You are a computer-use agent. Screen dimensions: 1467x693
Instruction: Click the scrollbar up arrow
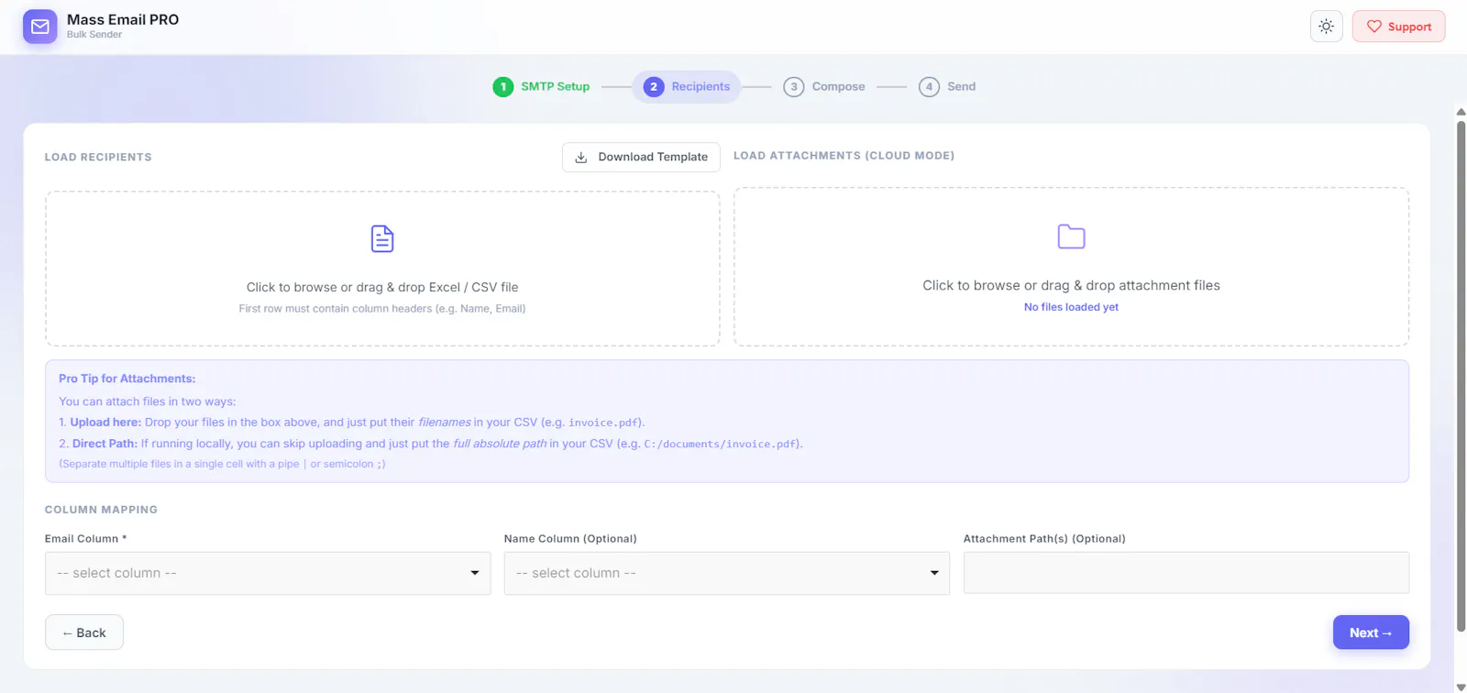click(1461, 112)
